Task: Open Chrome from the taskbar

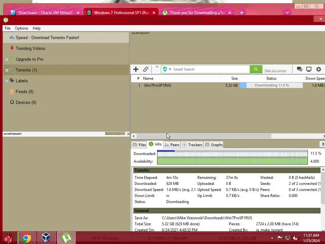Action: coord(26,238)
